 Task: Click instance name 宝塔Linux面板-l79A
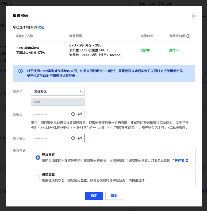(x=30, y=52)
